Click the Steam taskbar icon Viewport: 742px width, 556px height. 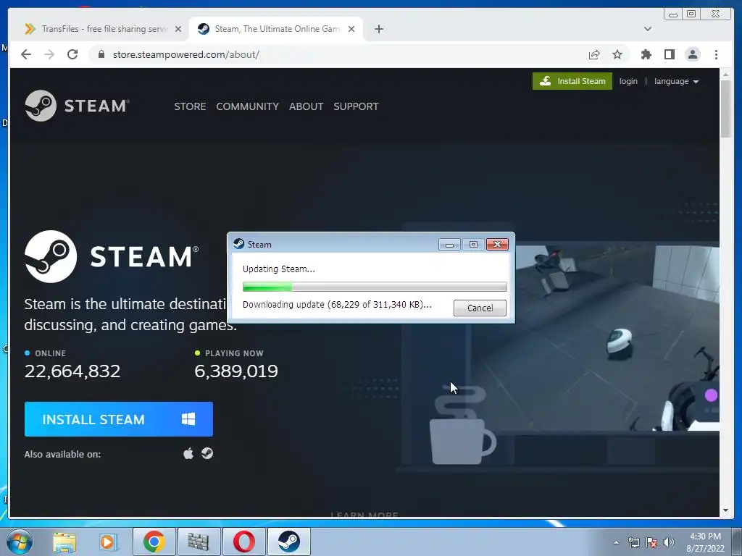[288, 542]
